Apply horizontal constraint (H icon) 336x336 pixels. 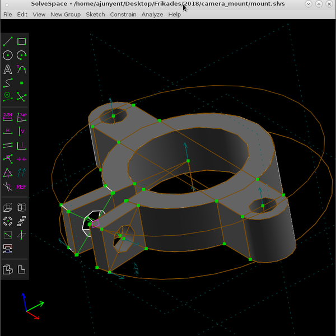click(8, 130)
